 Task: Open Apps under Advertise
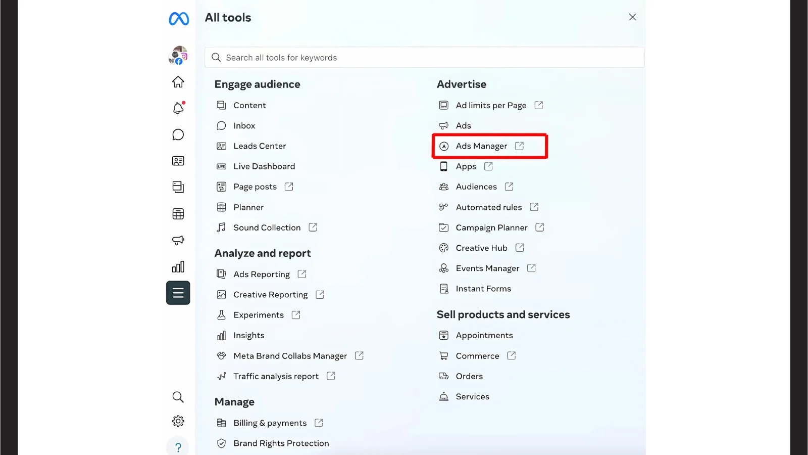[466, 166]
